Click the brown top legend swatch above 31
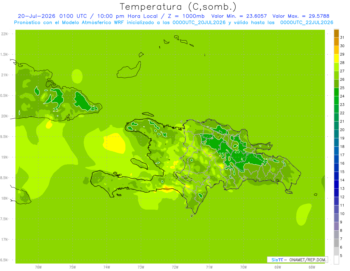This screenshot has height=271, width=350. click(336, 33)
